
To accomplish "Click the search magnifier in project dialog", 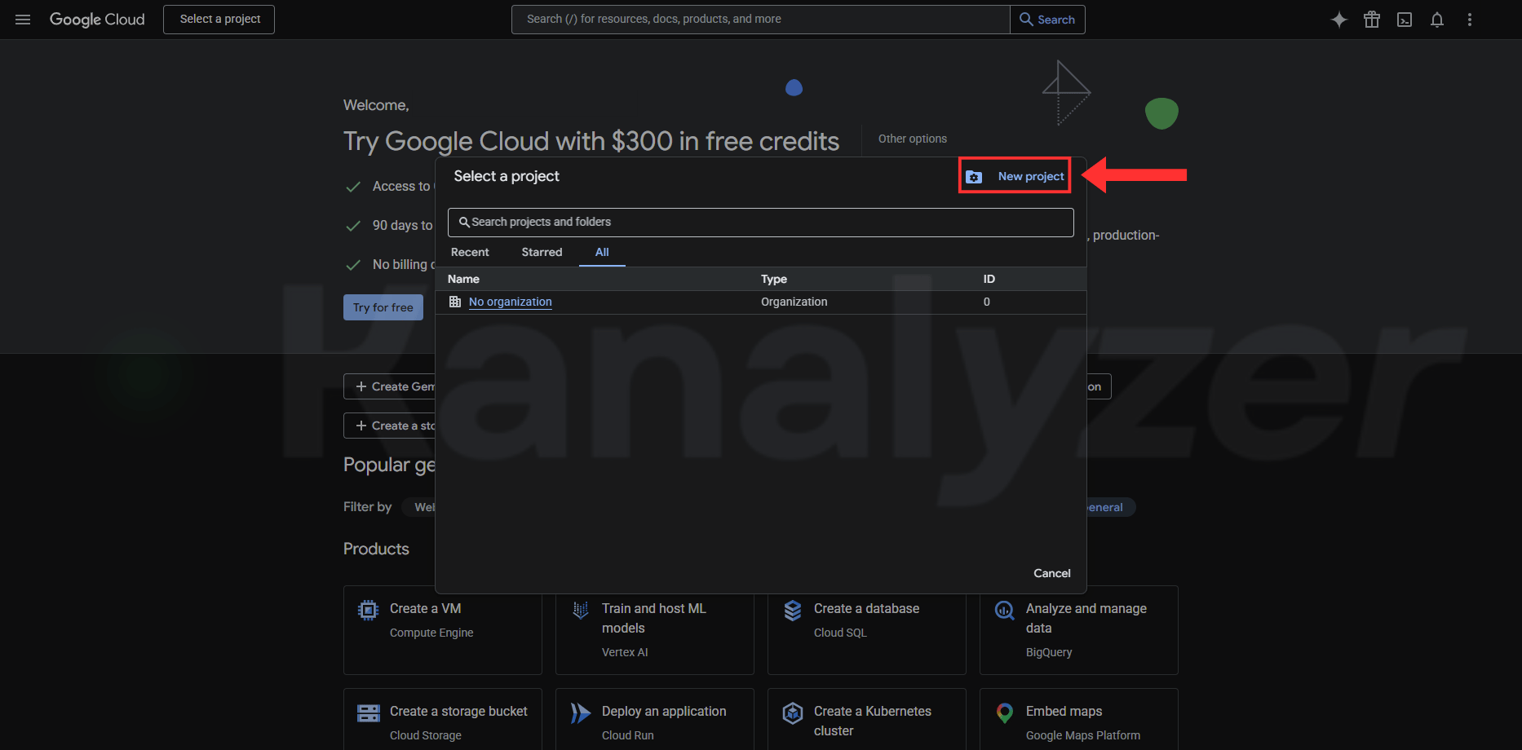I will click(464, 222).
